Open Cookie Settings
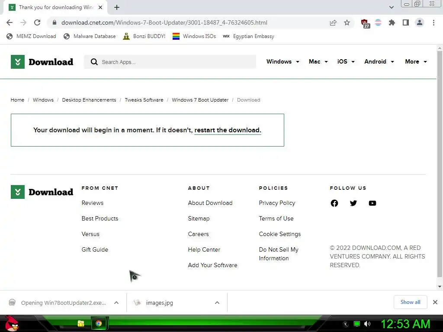Image resolution: width=443 pixels, height=332 pixels. point(280,234)
